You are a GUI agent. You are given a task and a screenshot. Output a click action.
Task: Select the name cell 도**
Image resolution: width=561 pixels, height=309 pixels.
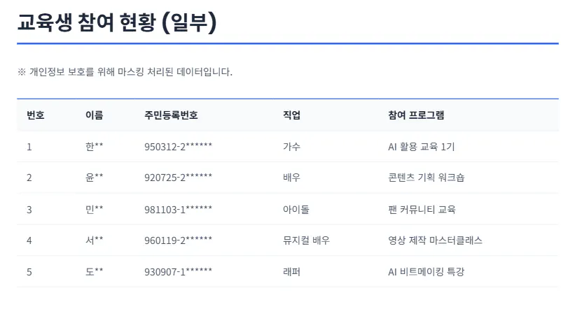point(94,271)
